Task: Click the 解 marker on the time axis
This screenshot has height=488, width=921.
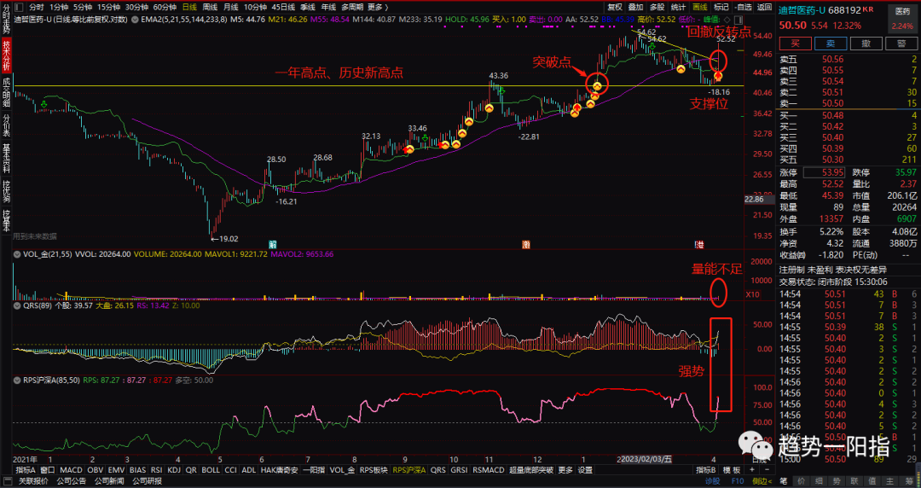Action: coord(273,244)
